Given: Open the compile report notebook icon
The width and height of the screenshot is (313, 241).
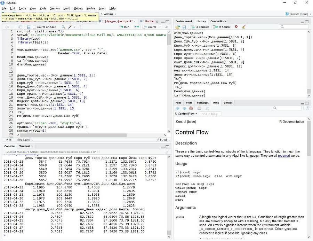Looking at the screenshot, I should (x=81, y=27).
